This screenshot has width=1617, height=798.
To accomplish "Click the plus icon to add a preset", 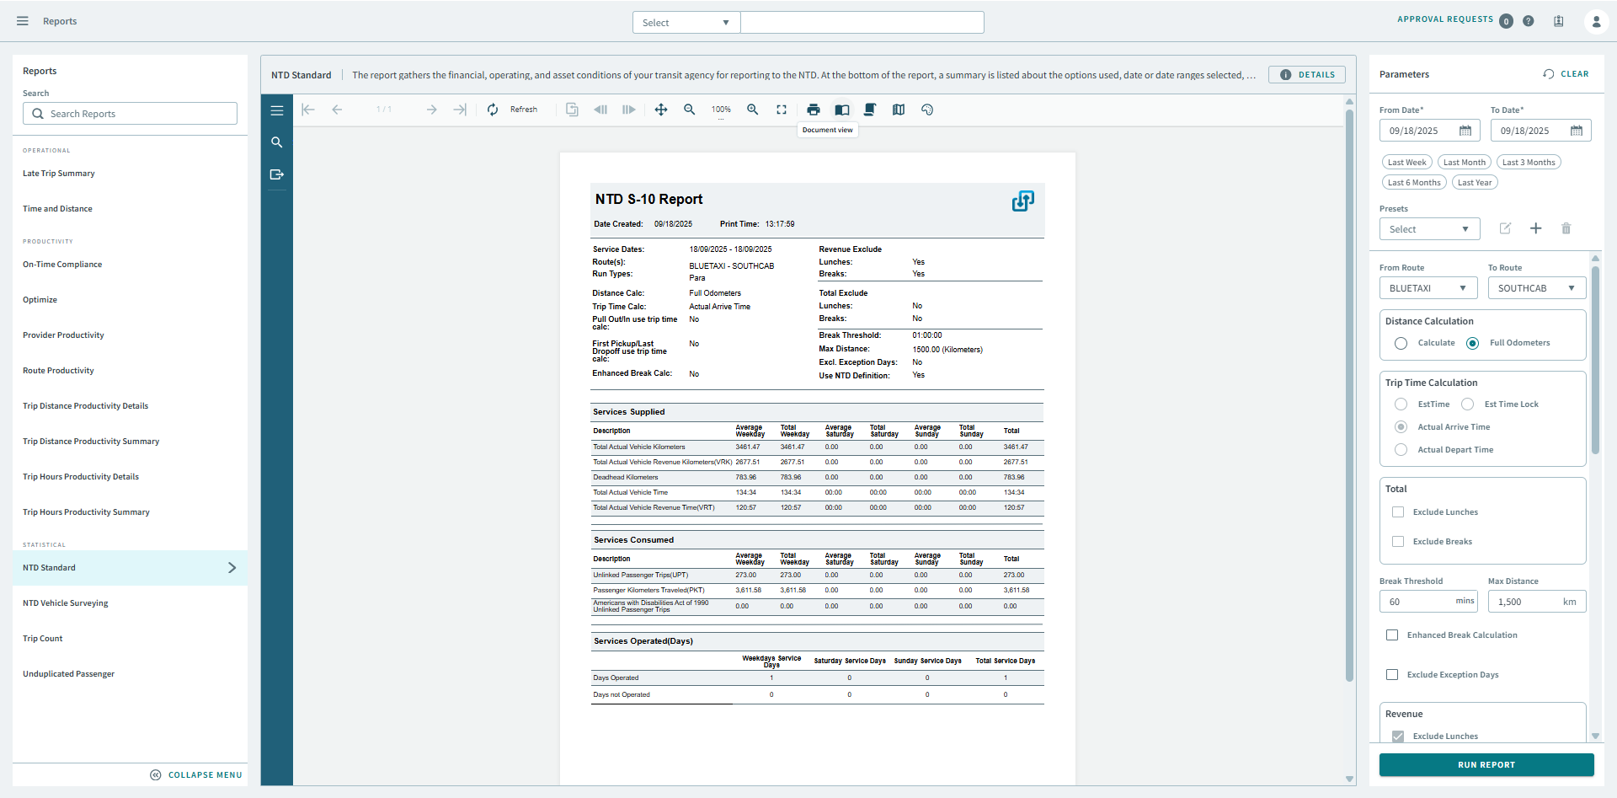I will (x=1536, y=228).
